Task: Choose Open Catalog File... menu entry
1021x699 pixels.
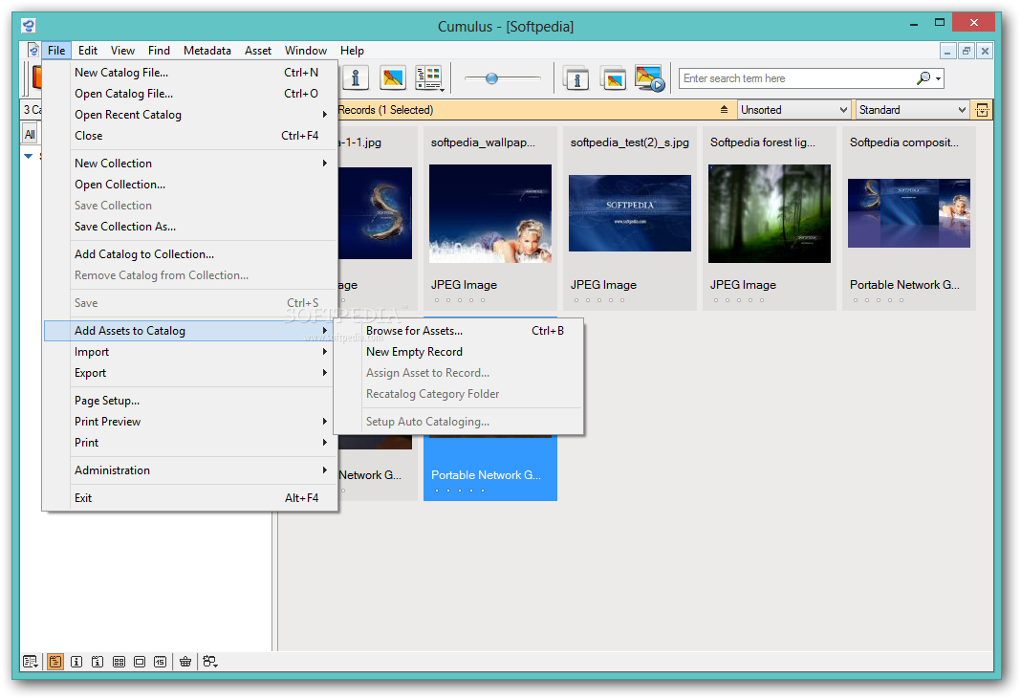Action: pos(191,93)
